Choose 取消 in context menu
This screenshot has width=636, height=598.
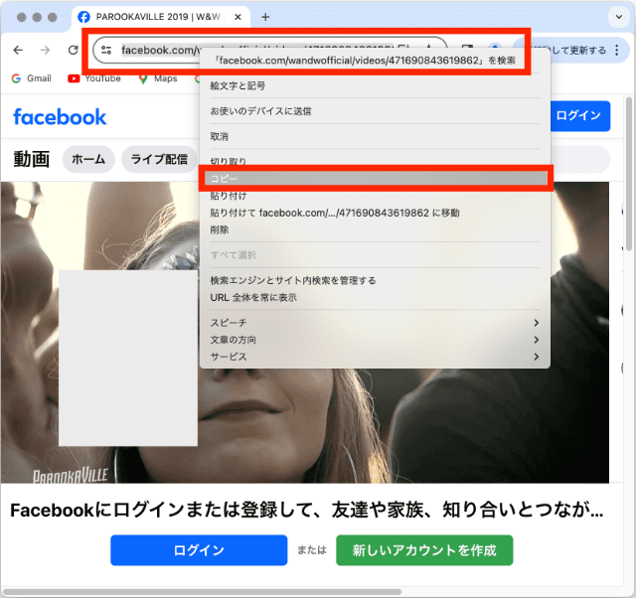click(375, 137)
